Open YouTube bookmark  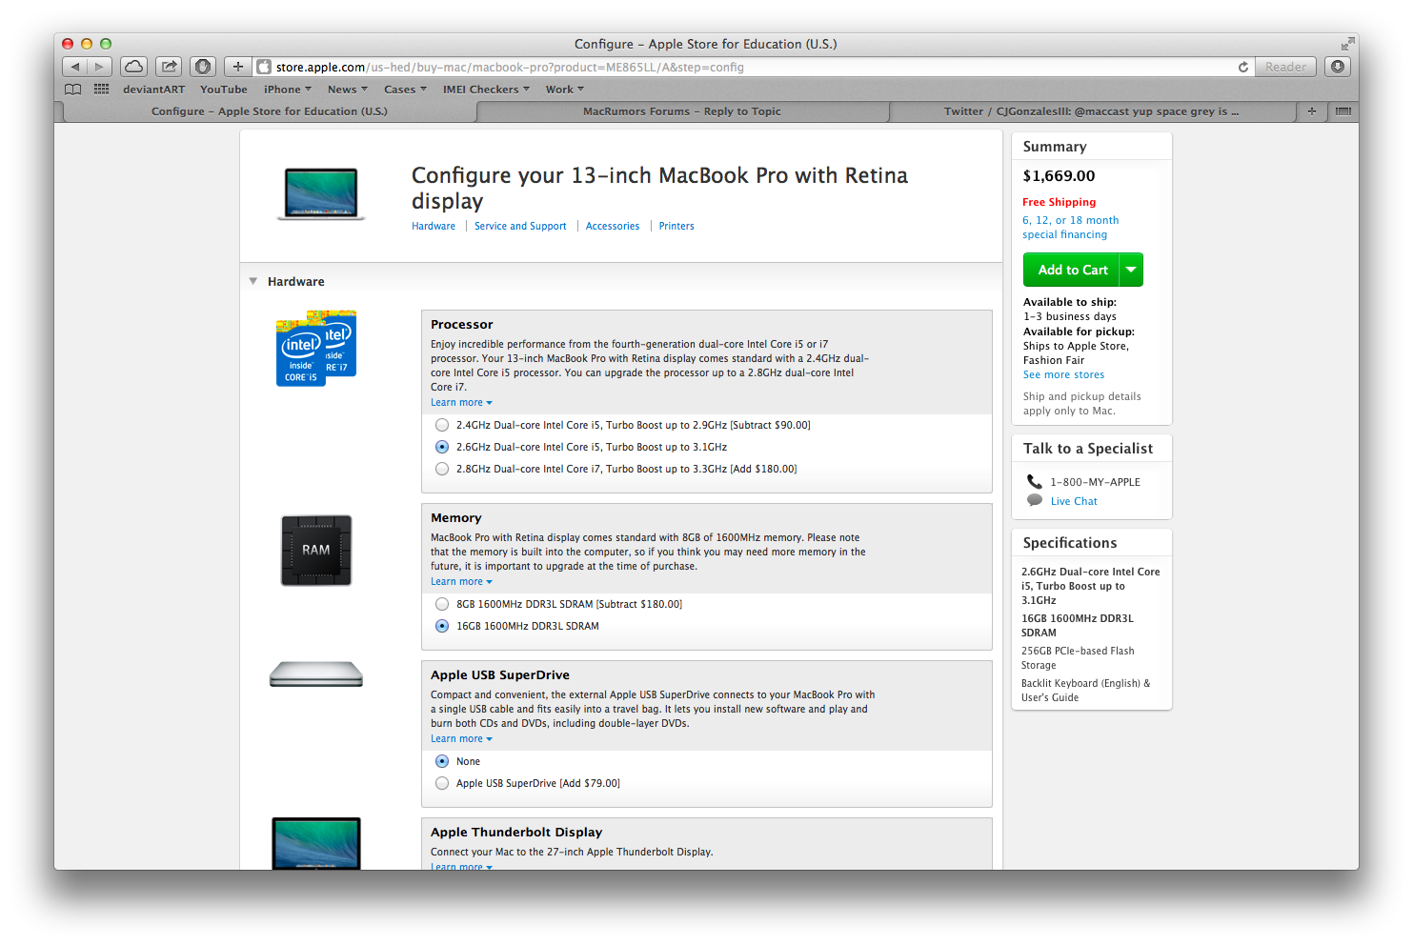point(224,90)
